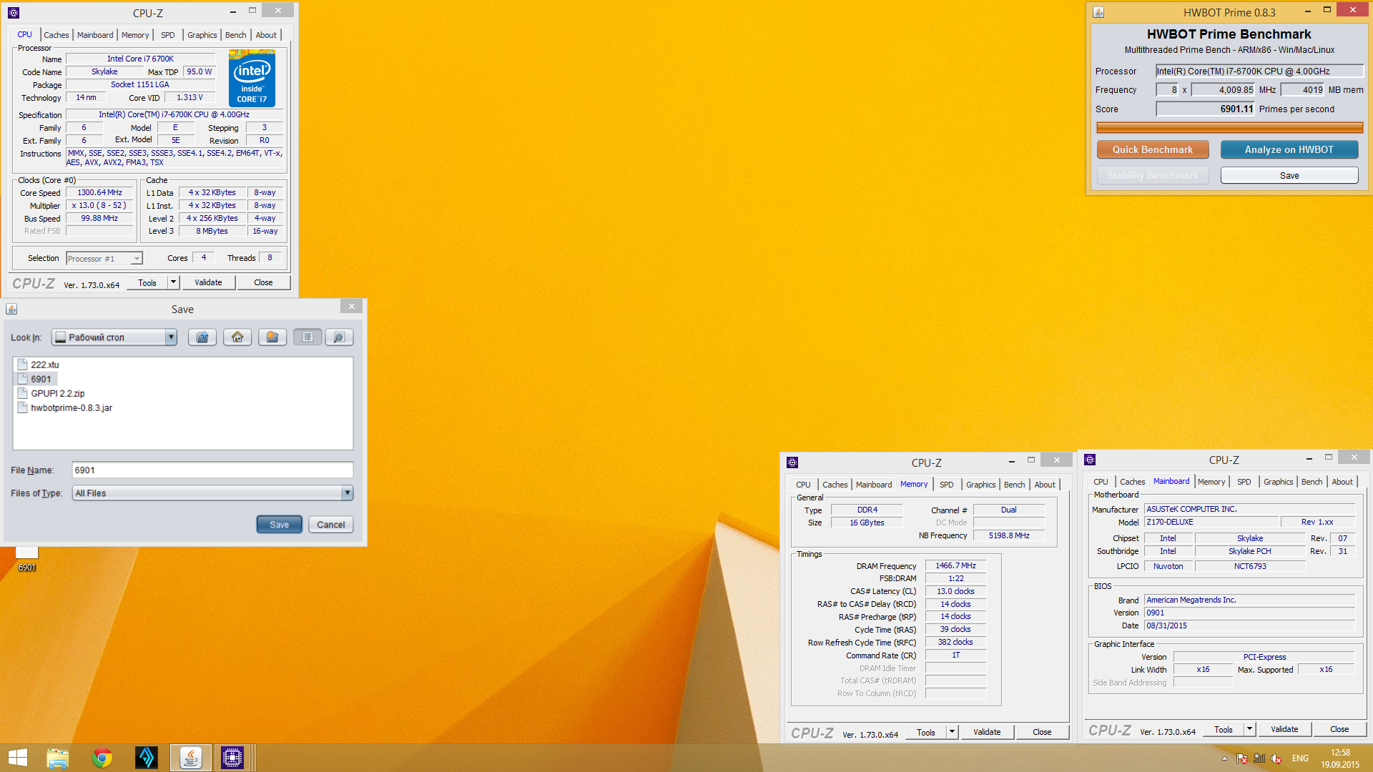Open Graphics tab in top-left CPU-Z window

202,35
